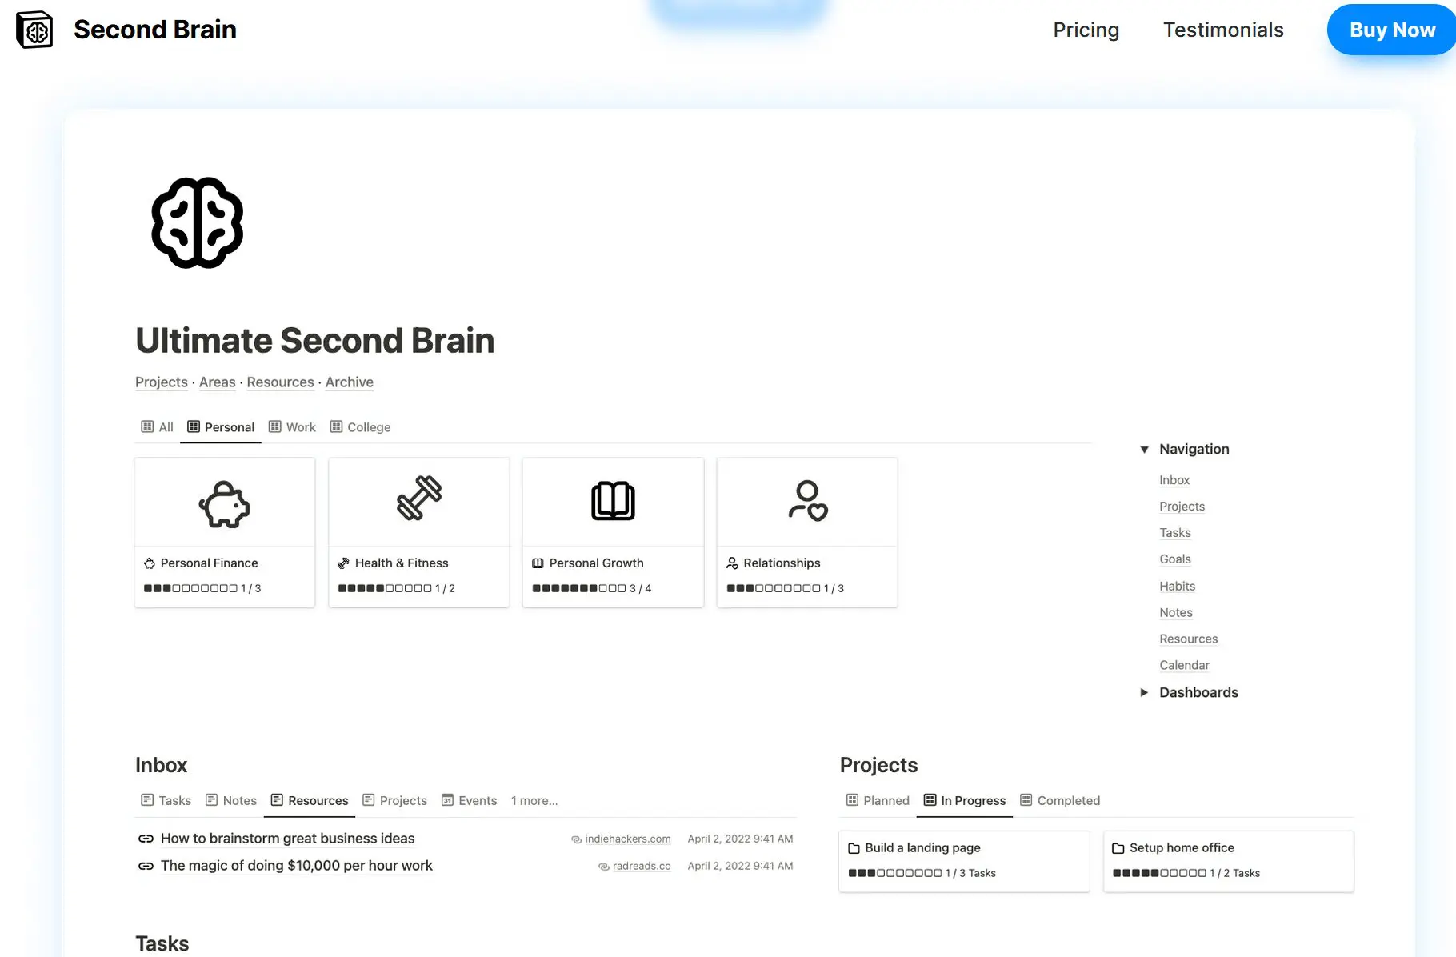The image size is (1456, 957).
Task: Click the Second Brain logo icon
Action: pyautogui.click(x=34, y=29)
